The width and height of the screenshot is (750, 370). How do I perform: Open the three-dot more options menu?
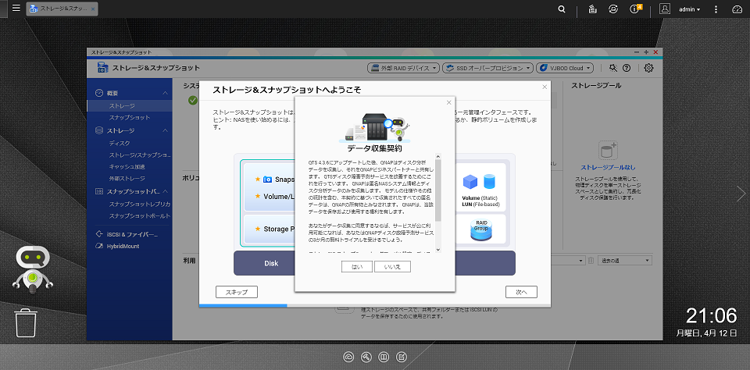click(716, 9)
